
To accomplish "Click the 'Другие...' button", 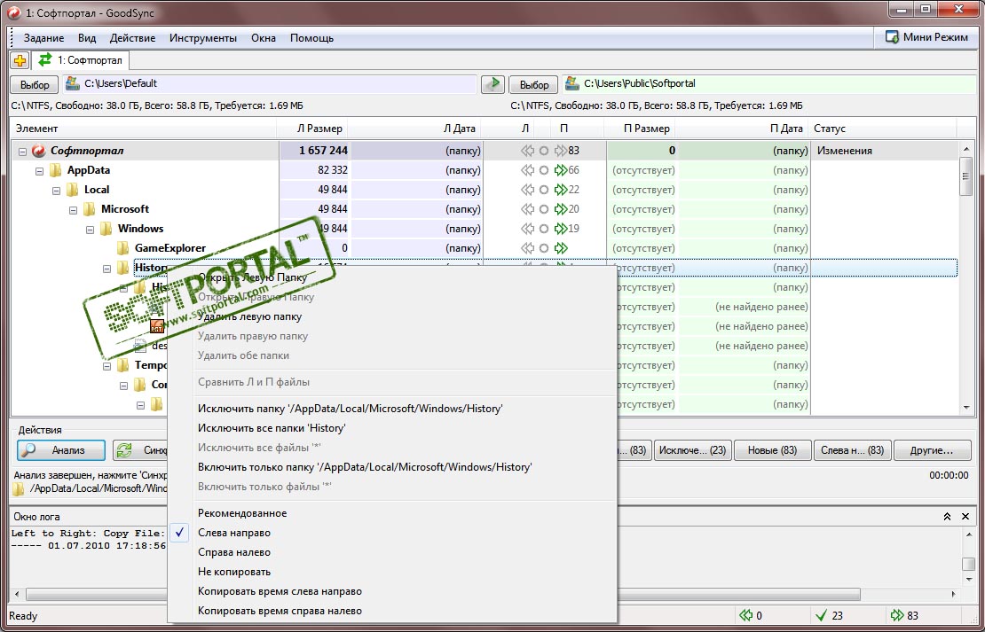I will tap(932, 450).
